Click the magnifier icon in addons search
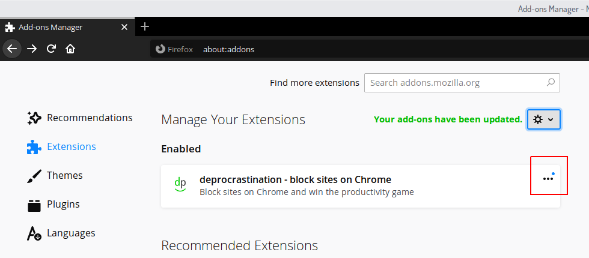The height and width of the screenshot is (258, 589). [551, 83]
